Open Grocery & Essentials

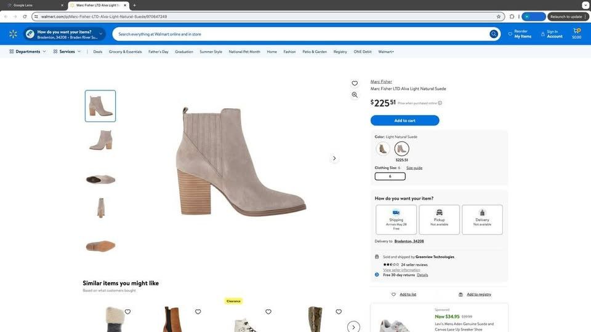click(125, 52)
